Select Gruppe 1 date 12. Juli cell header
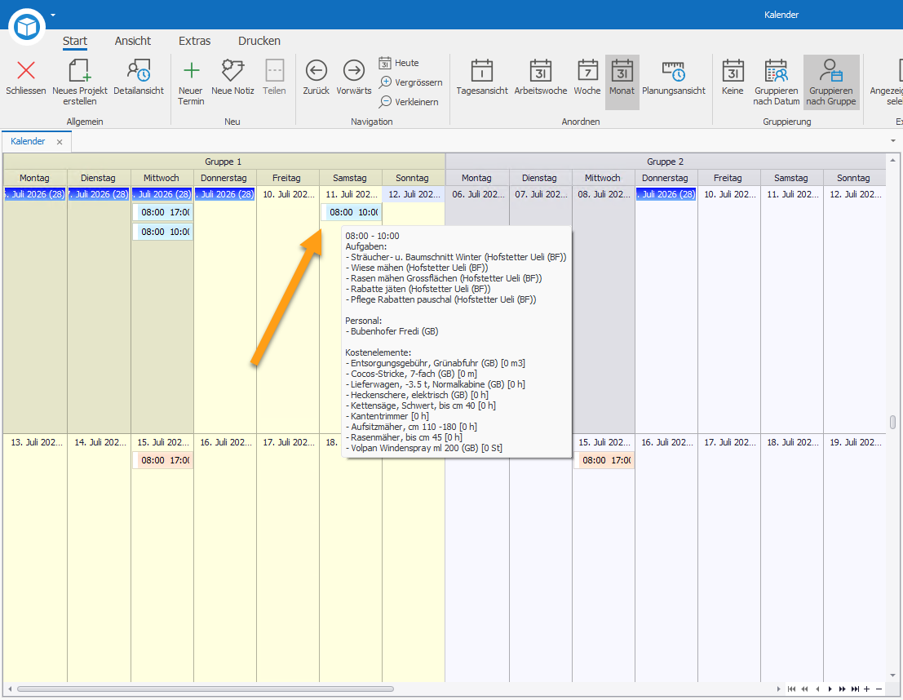 pos(414,195)
